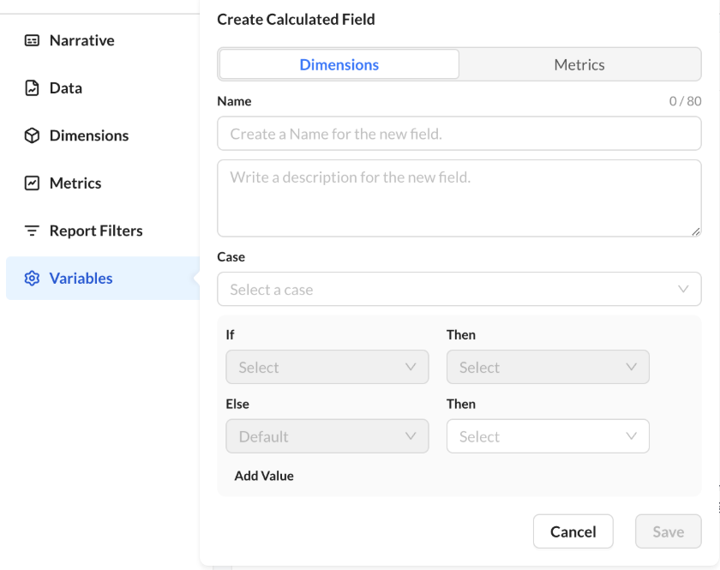Click the Variables gear icon
This screenshot has height=570, width=720.
pos(32,279)
